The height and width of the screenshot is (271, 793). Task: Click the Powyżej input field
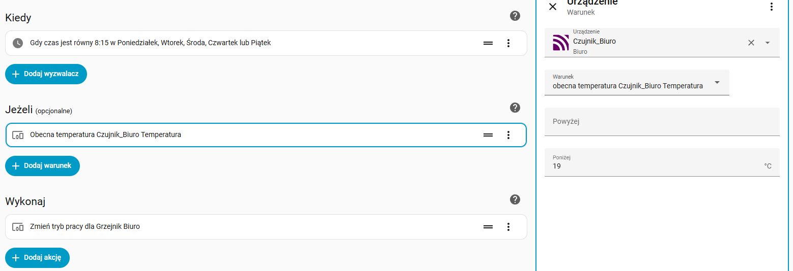coord(662,122)
